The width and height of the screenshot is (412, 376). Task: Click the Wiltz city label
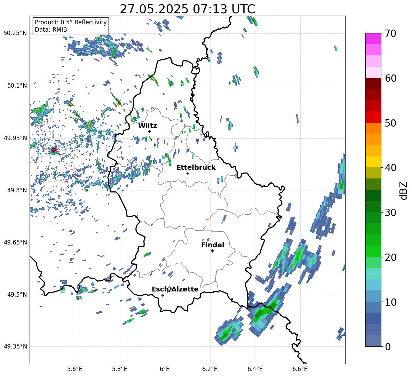coord(148,126)
